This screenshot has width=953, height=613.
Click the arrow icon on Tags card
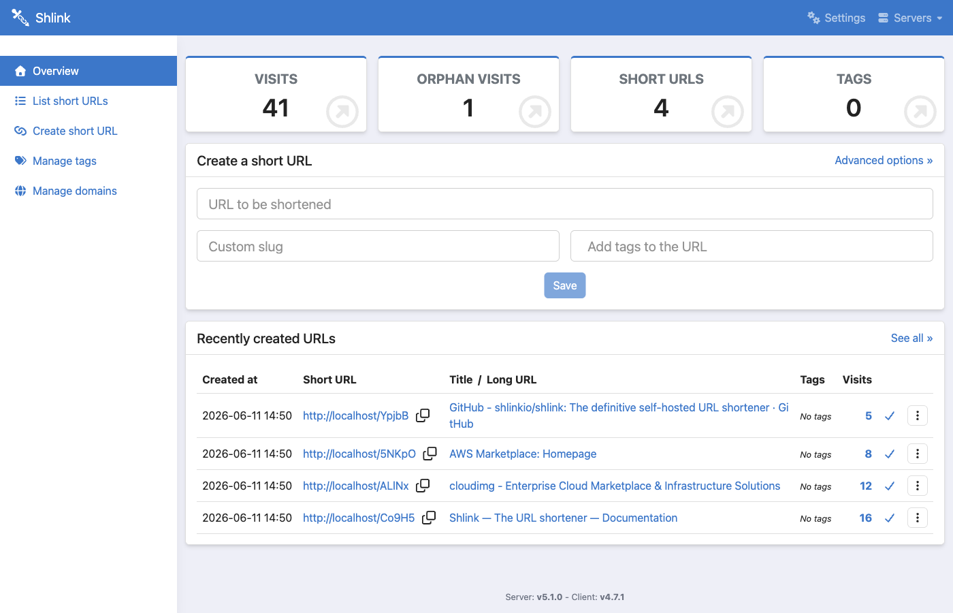920,112
